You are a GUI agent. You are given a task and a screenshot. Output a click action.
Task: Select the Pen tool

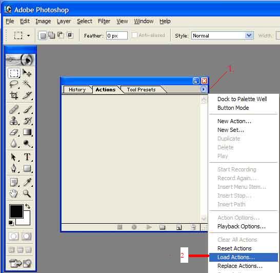(14, 168)
